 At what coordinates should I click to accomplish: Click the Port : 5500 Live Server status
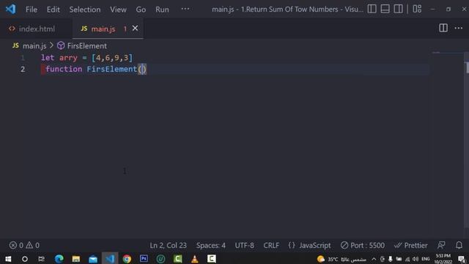(x=363, y=245)
